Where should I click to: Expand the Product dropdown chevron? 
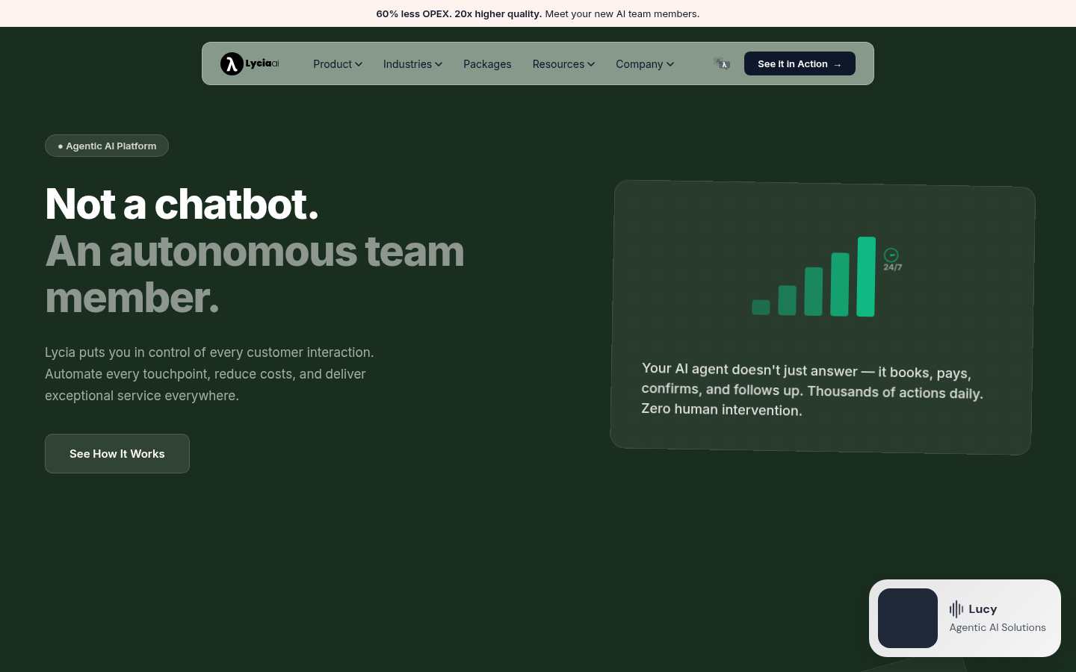359,64
